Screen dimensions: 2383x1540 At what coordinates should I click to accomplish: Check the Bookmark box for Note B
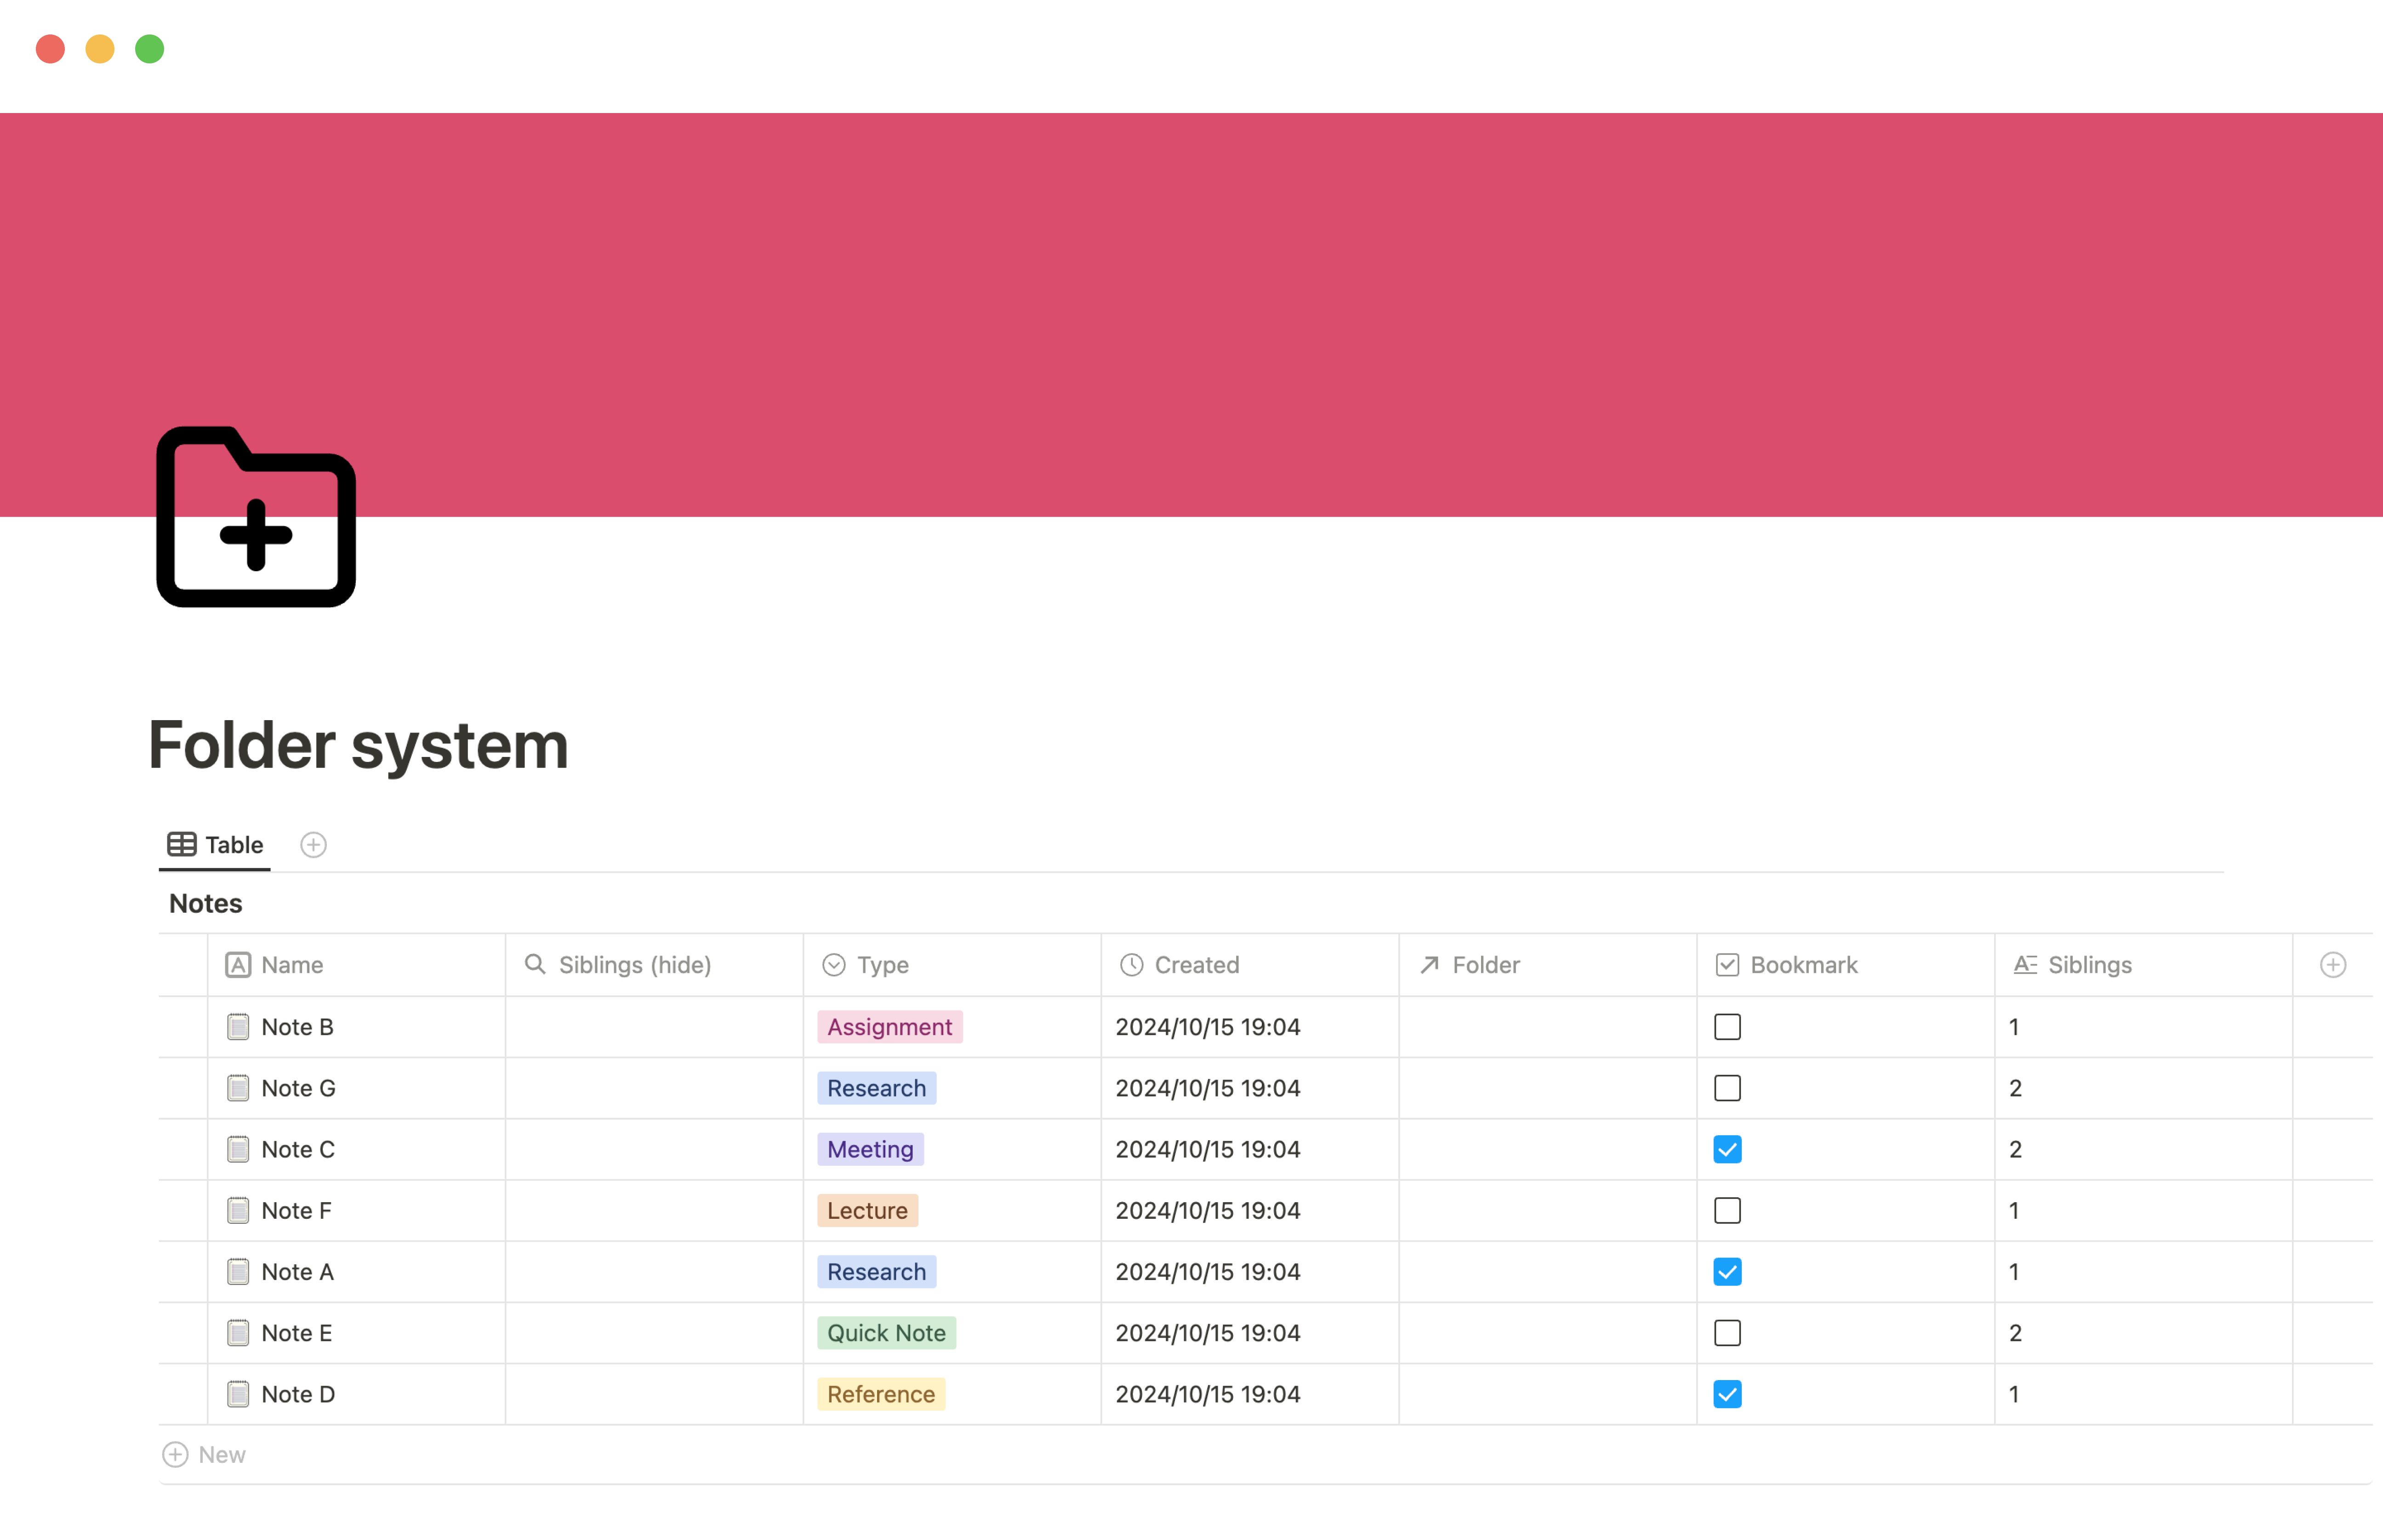1727,1027
